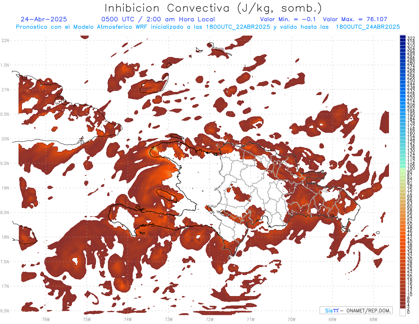Click the '76W' longitude label
419x324 pixels.
point(46,319)
